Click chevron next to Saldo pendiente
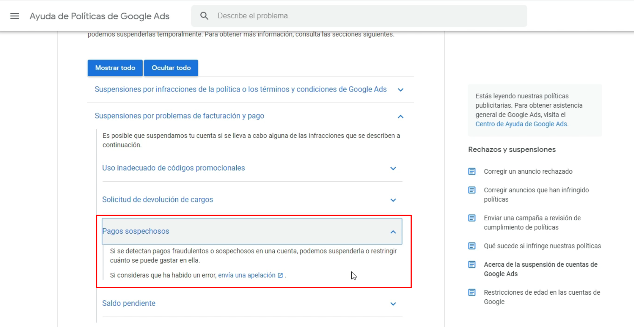634x327 pixels. point(393,304)
